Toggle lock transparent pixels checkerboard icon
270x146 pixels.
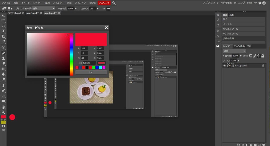pyautogui.click(x=251, y=56)
